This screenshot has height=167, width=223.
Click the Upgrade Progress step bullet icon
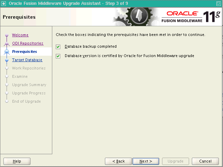coord(7,93)
